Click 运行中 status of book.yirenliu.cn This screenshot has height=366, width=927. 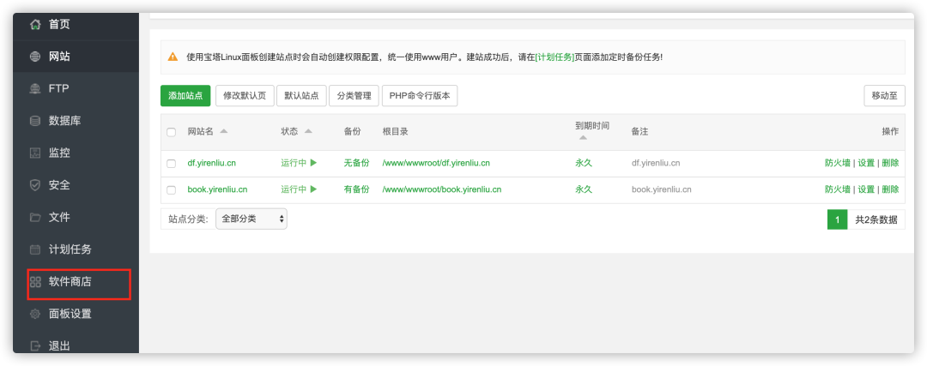(x=294, y=189)
